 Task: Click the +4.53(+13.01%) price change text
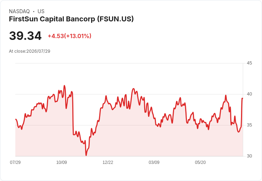pos(69,36)
